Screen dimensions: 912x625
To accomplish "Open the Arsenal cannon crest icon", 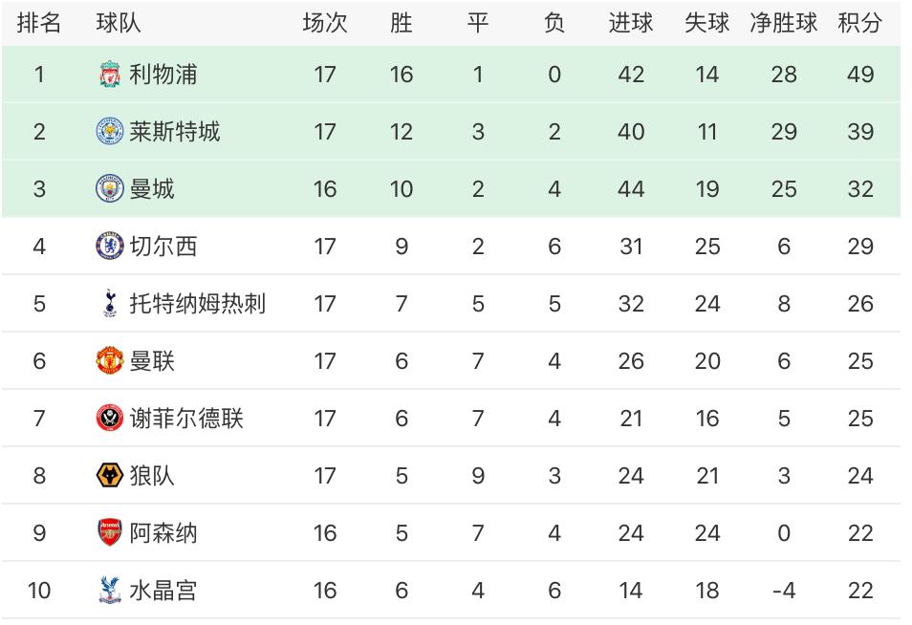I will [110, 533].
